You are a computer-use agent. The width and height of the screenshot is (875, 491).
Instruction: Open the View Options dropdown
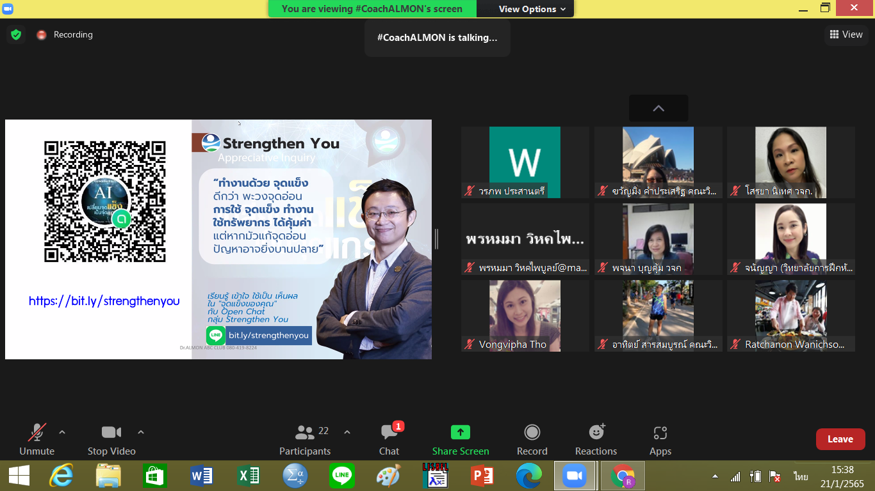(x=532, y=9)
